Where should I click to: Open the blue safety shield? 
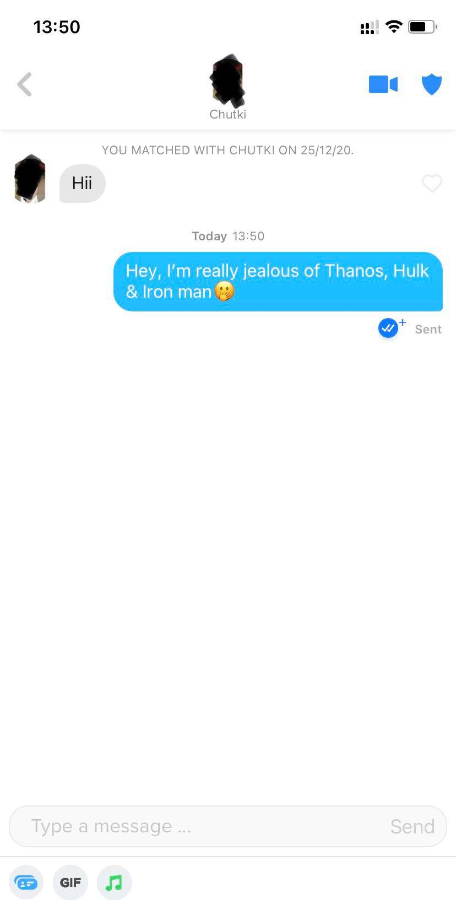click(x=432, y=84)
